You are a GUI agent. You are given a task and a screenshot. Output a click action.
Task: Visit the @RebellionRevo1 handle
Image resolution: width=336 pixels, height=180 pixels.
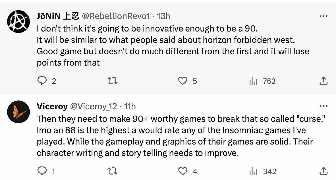(116, 16)
